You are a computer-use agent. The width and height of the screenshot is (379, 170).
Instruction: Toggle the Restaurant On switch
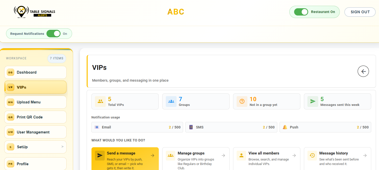(301, 12)
